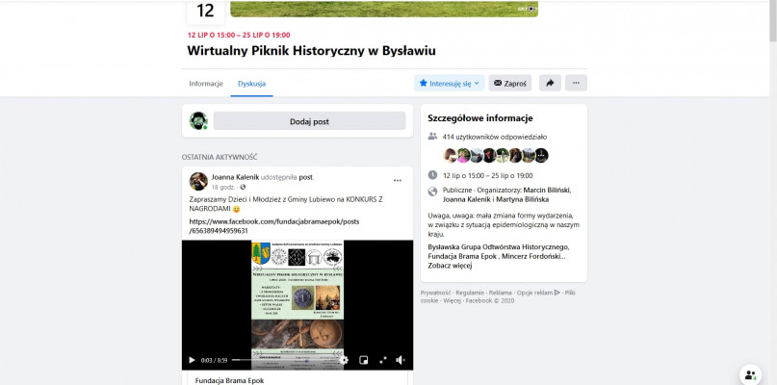Click the event cover photo
Image resolution: width=777 pixels, height=385 pixels.
(x=384, y=9)
